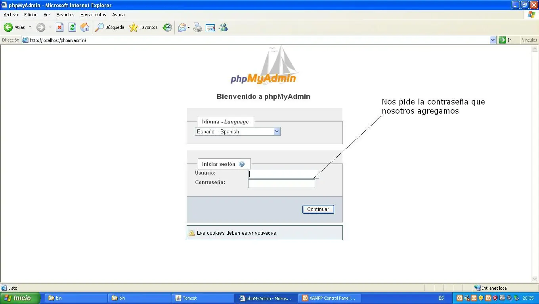Open the Archivo menu
The width and height of the screenshot is (539, 304).
pyautogui.click(x=11, y=15)
